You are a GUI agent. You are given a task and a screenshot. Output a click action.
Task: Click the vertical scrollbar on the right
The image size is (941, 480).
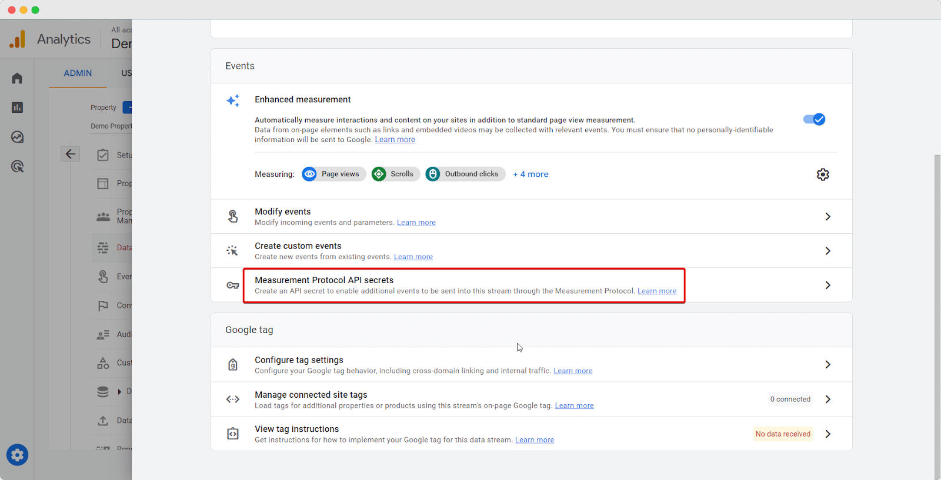[x=937, y=317]
